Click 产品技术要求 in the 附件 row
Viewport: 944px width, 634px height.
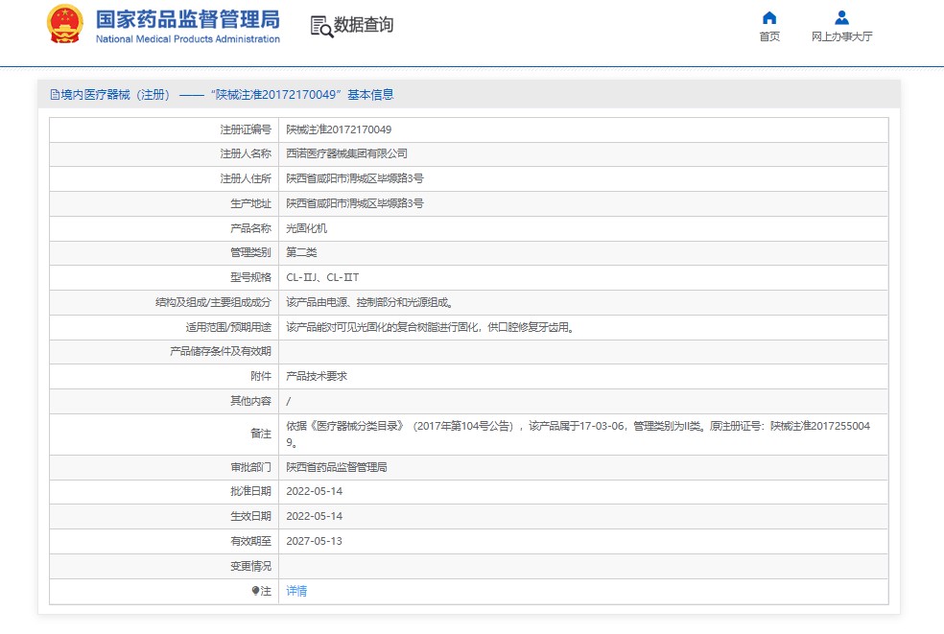[317, 376]
